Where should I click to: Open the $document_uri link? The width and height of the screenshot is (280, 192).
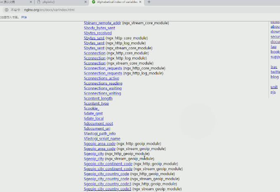pos(97,128)
